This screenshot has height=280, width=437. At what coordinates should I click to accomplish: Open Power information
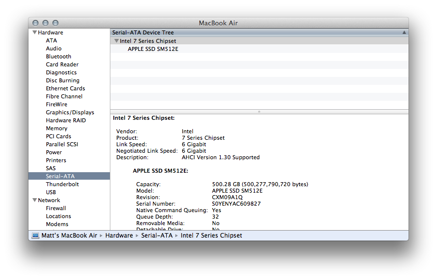tap(54, 152)
